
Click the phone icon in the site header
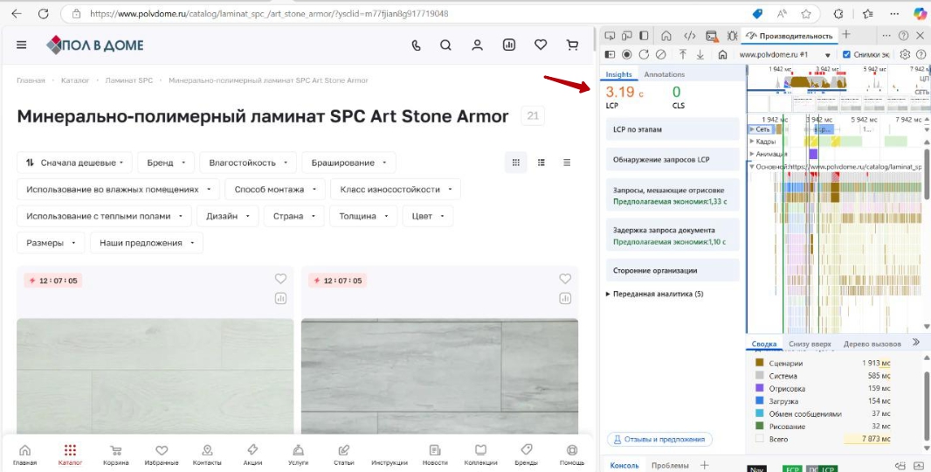pyautogui.click(x=417, y=45)
